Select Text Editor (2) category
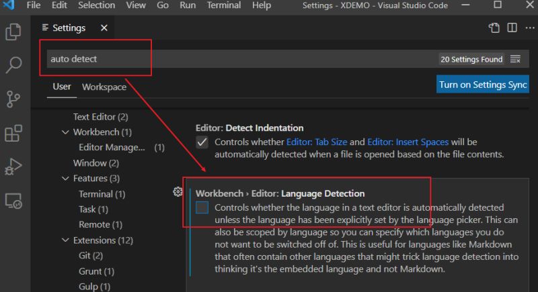This screenshot has height=292, width=538. coord(100,117)
